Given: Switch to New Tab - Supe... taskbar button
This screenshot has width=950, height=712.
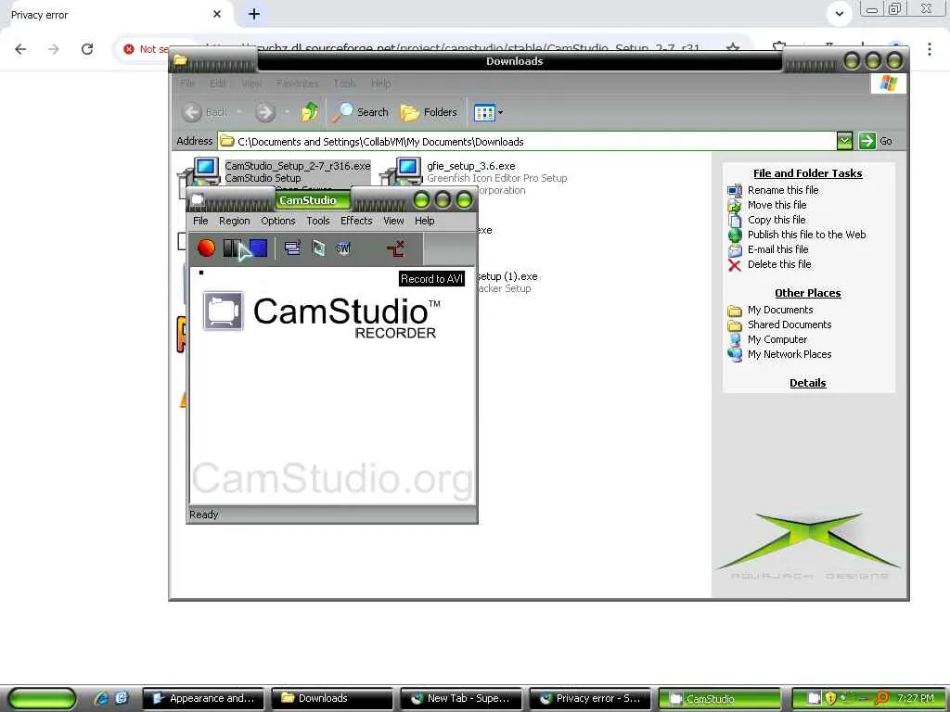Looking at the screenshot, I should click(461, 699).
